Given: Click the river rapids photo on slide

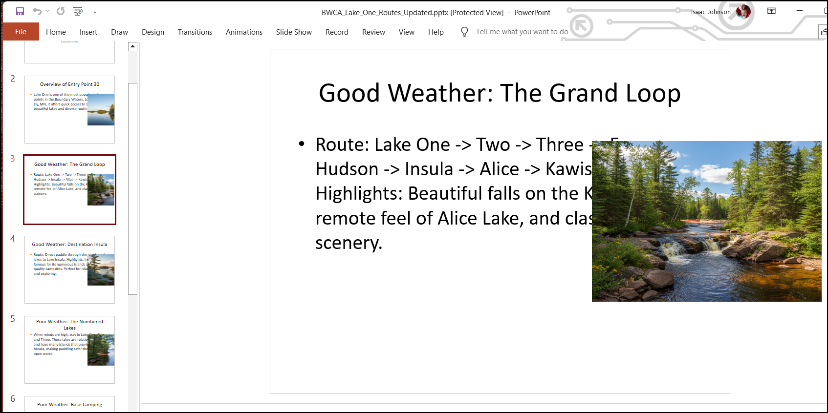Looking at the screenshot, I should (x=706, y=221).
